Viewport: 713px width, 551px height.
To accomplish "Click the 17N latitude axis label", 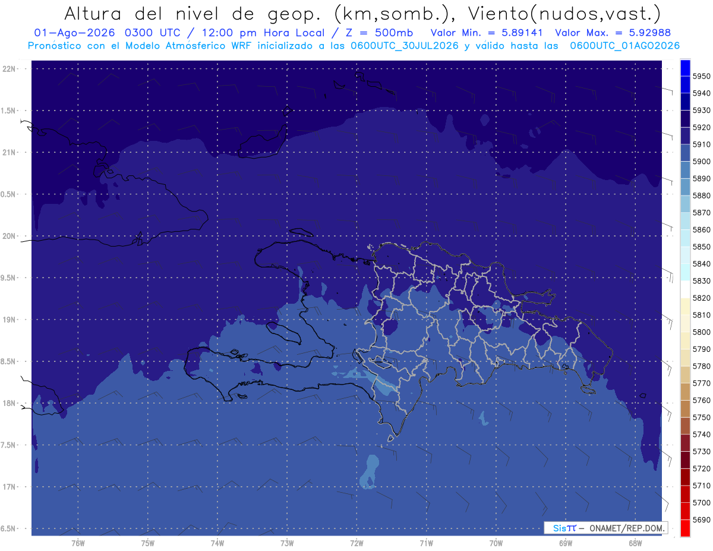I will (x=10, y=487).
